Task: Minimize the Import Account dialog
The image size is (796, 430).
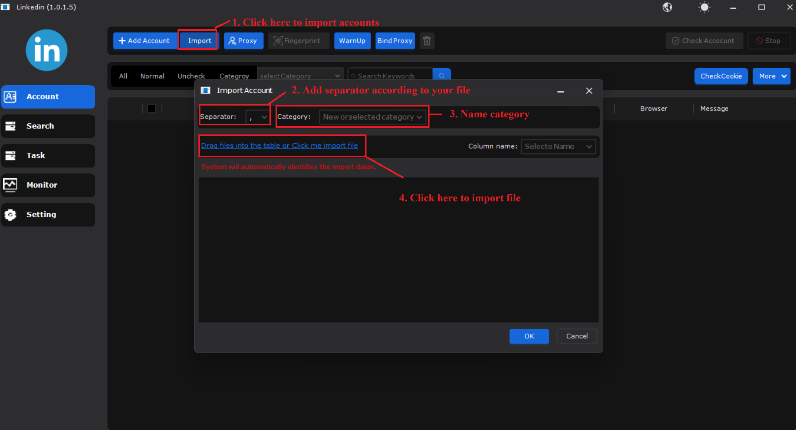Action: [561, 91]
